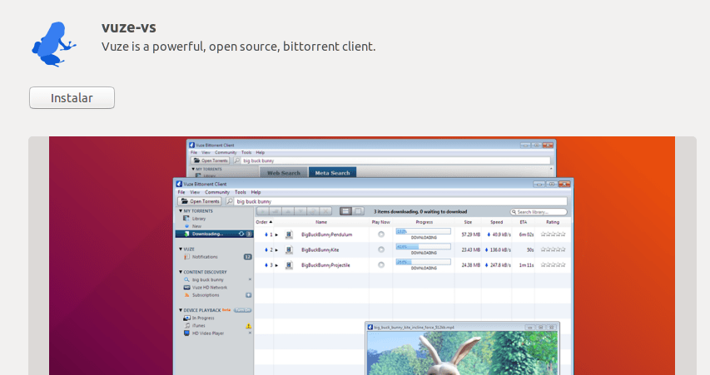Screen dimensions: 710x375
Task: Select New in the sidebar
Action: [x=196, y=226]
